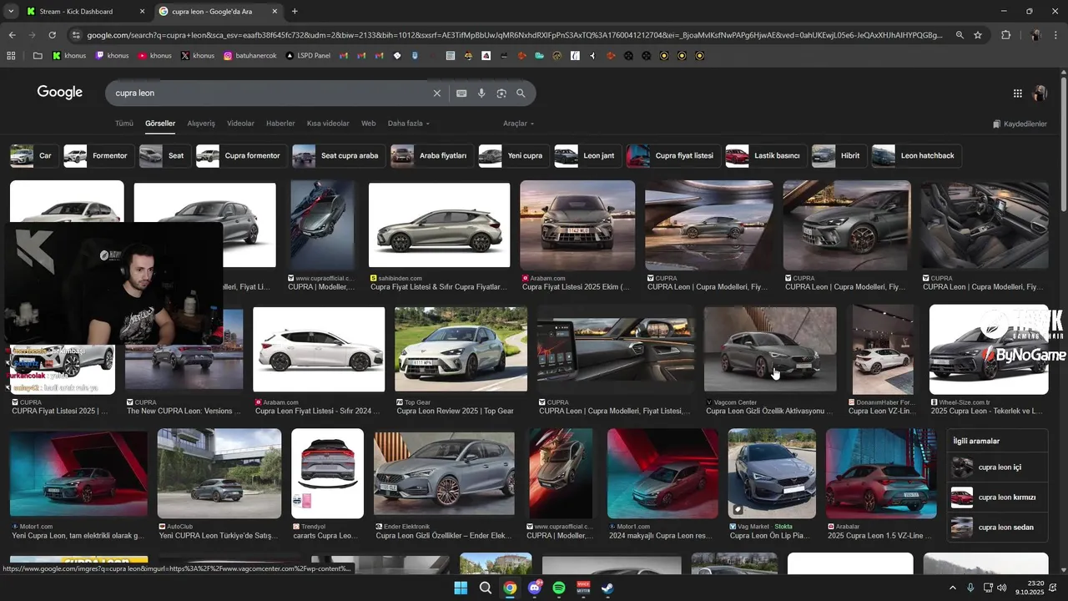The height and width of the screenshot is (601, 1068).
Task: Open a new browser tab
Action: (x=295, y=12)
